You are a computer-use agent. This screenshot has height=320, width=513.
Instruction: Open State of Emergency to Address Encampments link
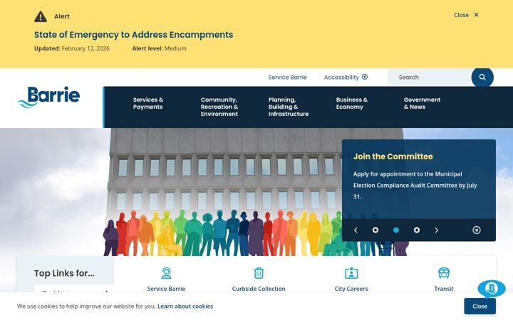coord(133,35)
